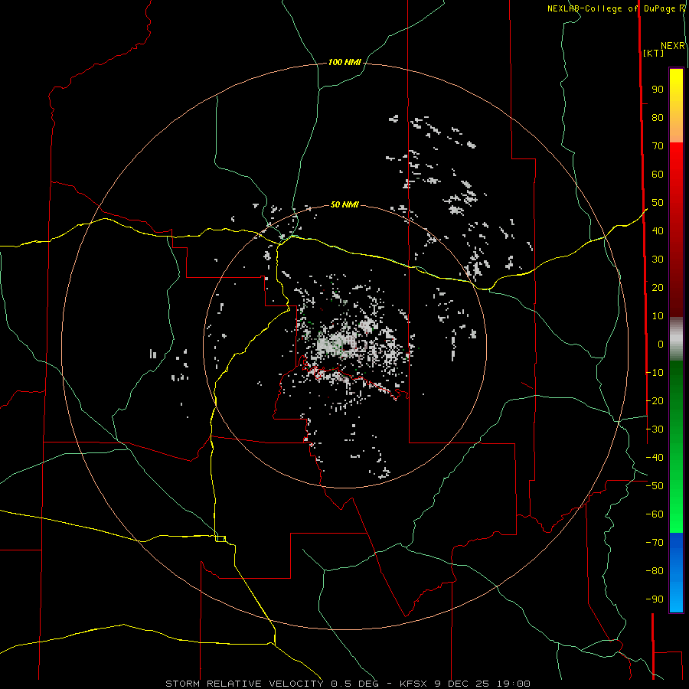Viewport: 689px width, 689px height.
Task: Click the 50 label on velocity scale
Action: click(x=658, y=203)
